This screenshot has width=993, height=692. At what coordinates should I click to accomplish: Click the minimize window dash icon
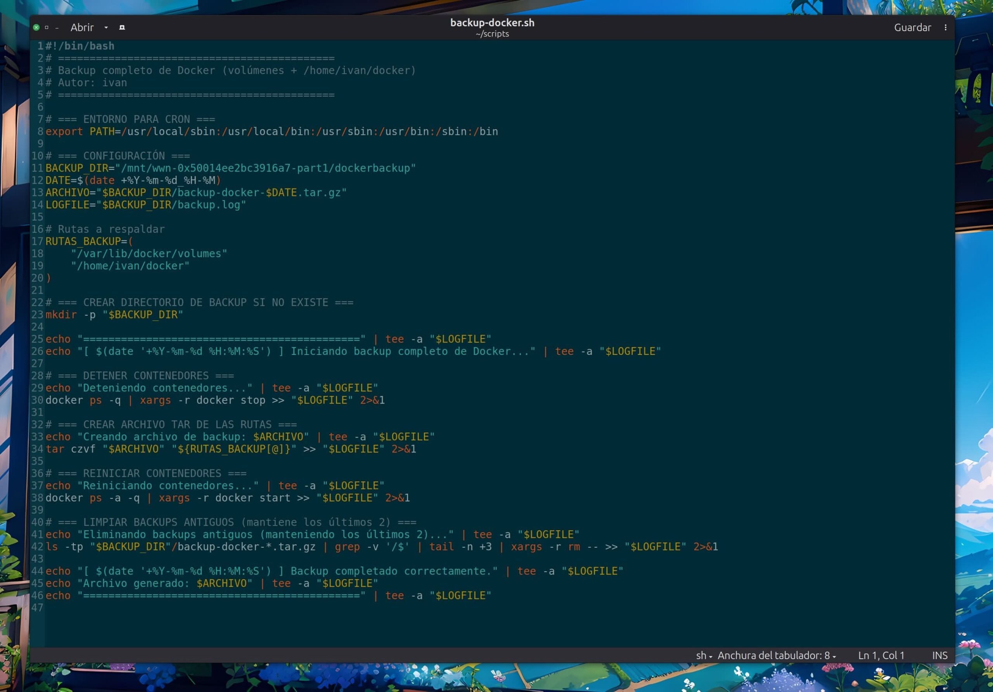pos(57,28)
